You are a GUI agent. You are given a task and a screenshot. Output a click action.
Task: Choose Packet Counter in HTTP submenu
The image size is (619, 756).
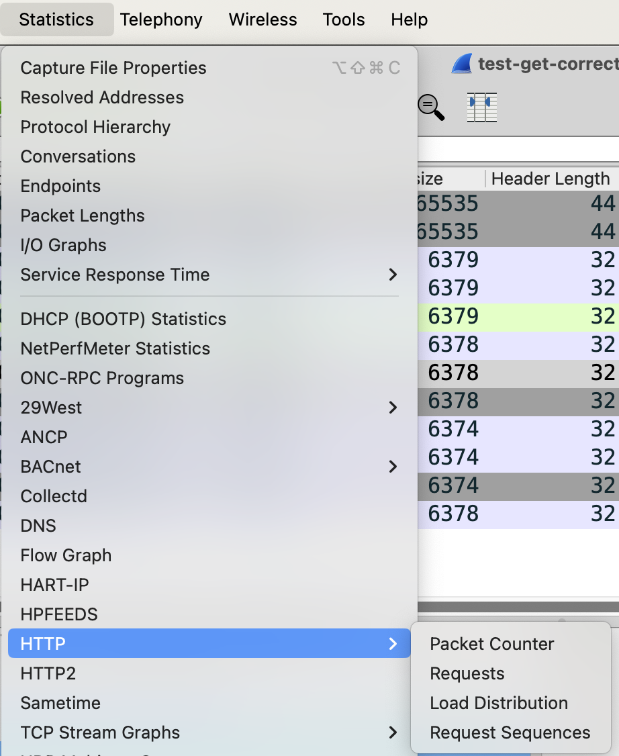click(492, 644)
